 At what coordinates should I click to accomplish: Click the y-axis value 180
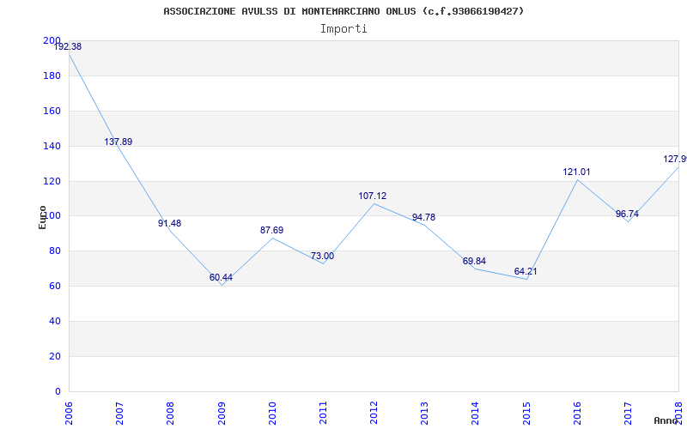[x=52, y=76]
